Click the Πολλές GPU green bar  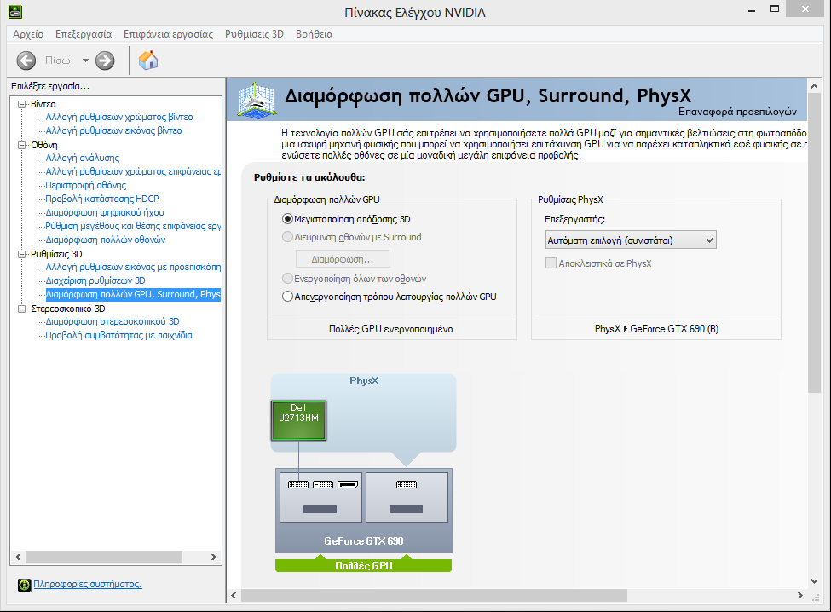[x=364, y=565]
